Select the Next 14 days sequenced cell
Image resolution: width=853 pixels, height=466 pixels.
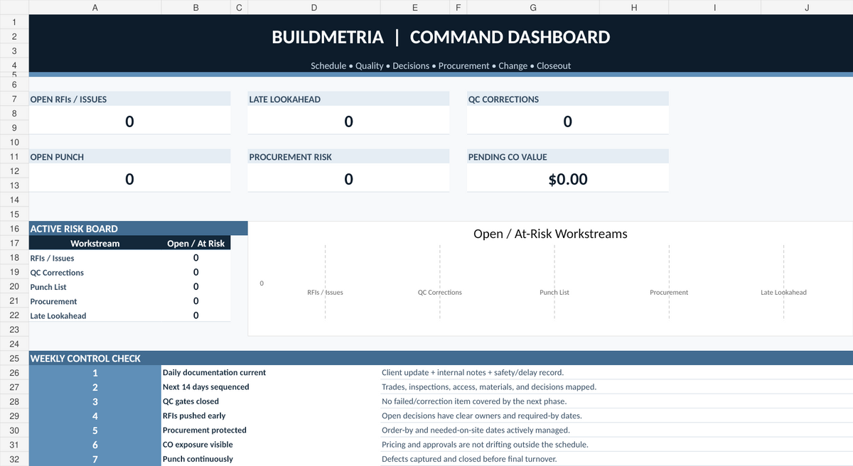coord(271,387)
